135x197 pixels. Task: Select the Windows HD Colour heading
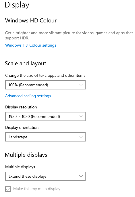pyautogui.click(x=31, y=20)
